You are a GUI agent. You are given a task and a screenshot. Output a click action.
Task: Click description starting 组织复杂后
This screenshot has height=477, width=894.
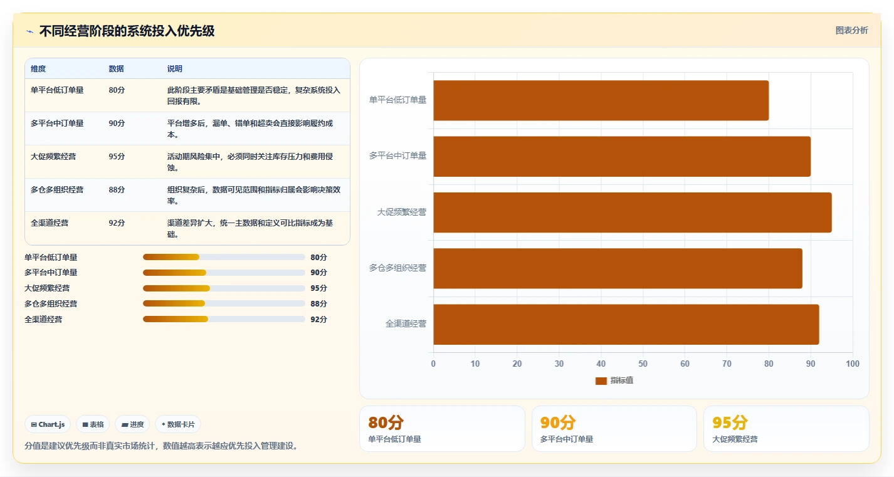coord(254,196)
